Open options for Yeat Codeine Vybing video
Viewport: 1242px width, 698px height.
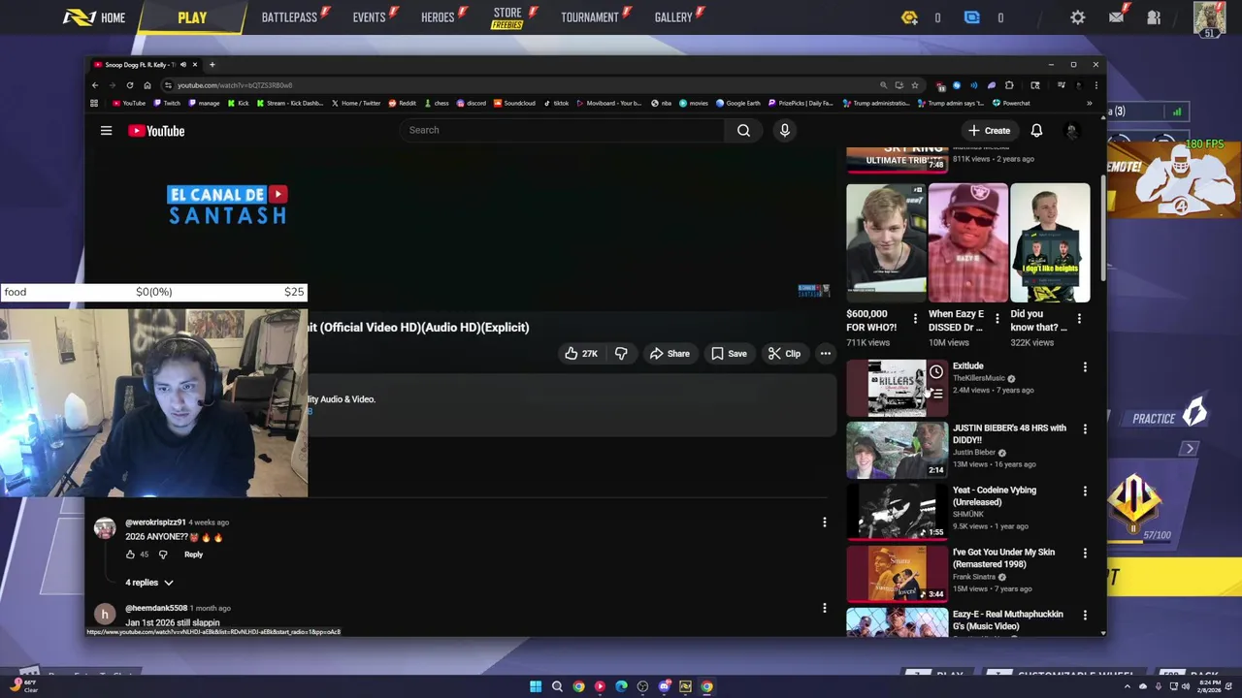tap(1085, 491)
